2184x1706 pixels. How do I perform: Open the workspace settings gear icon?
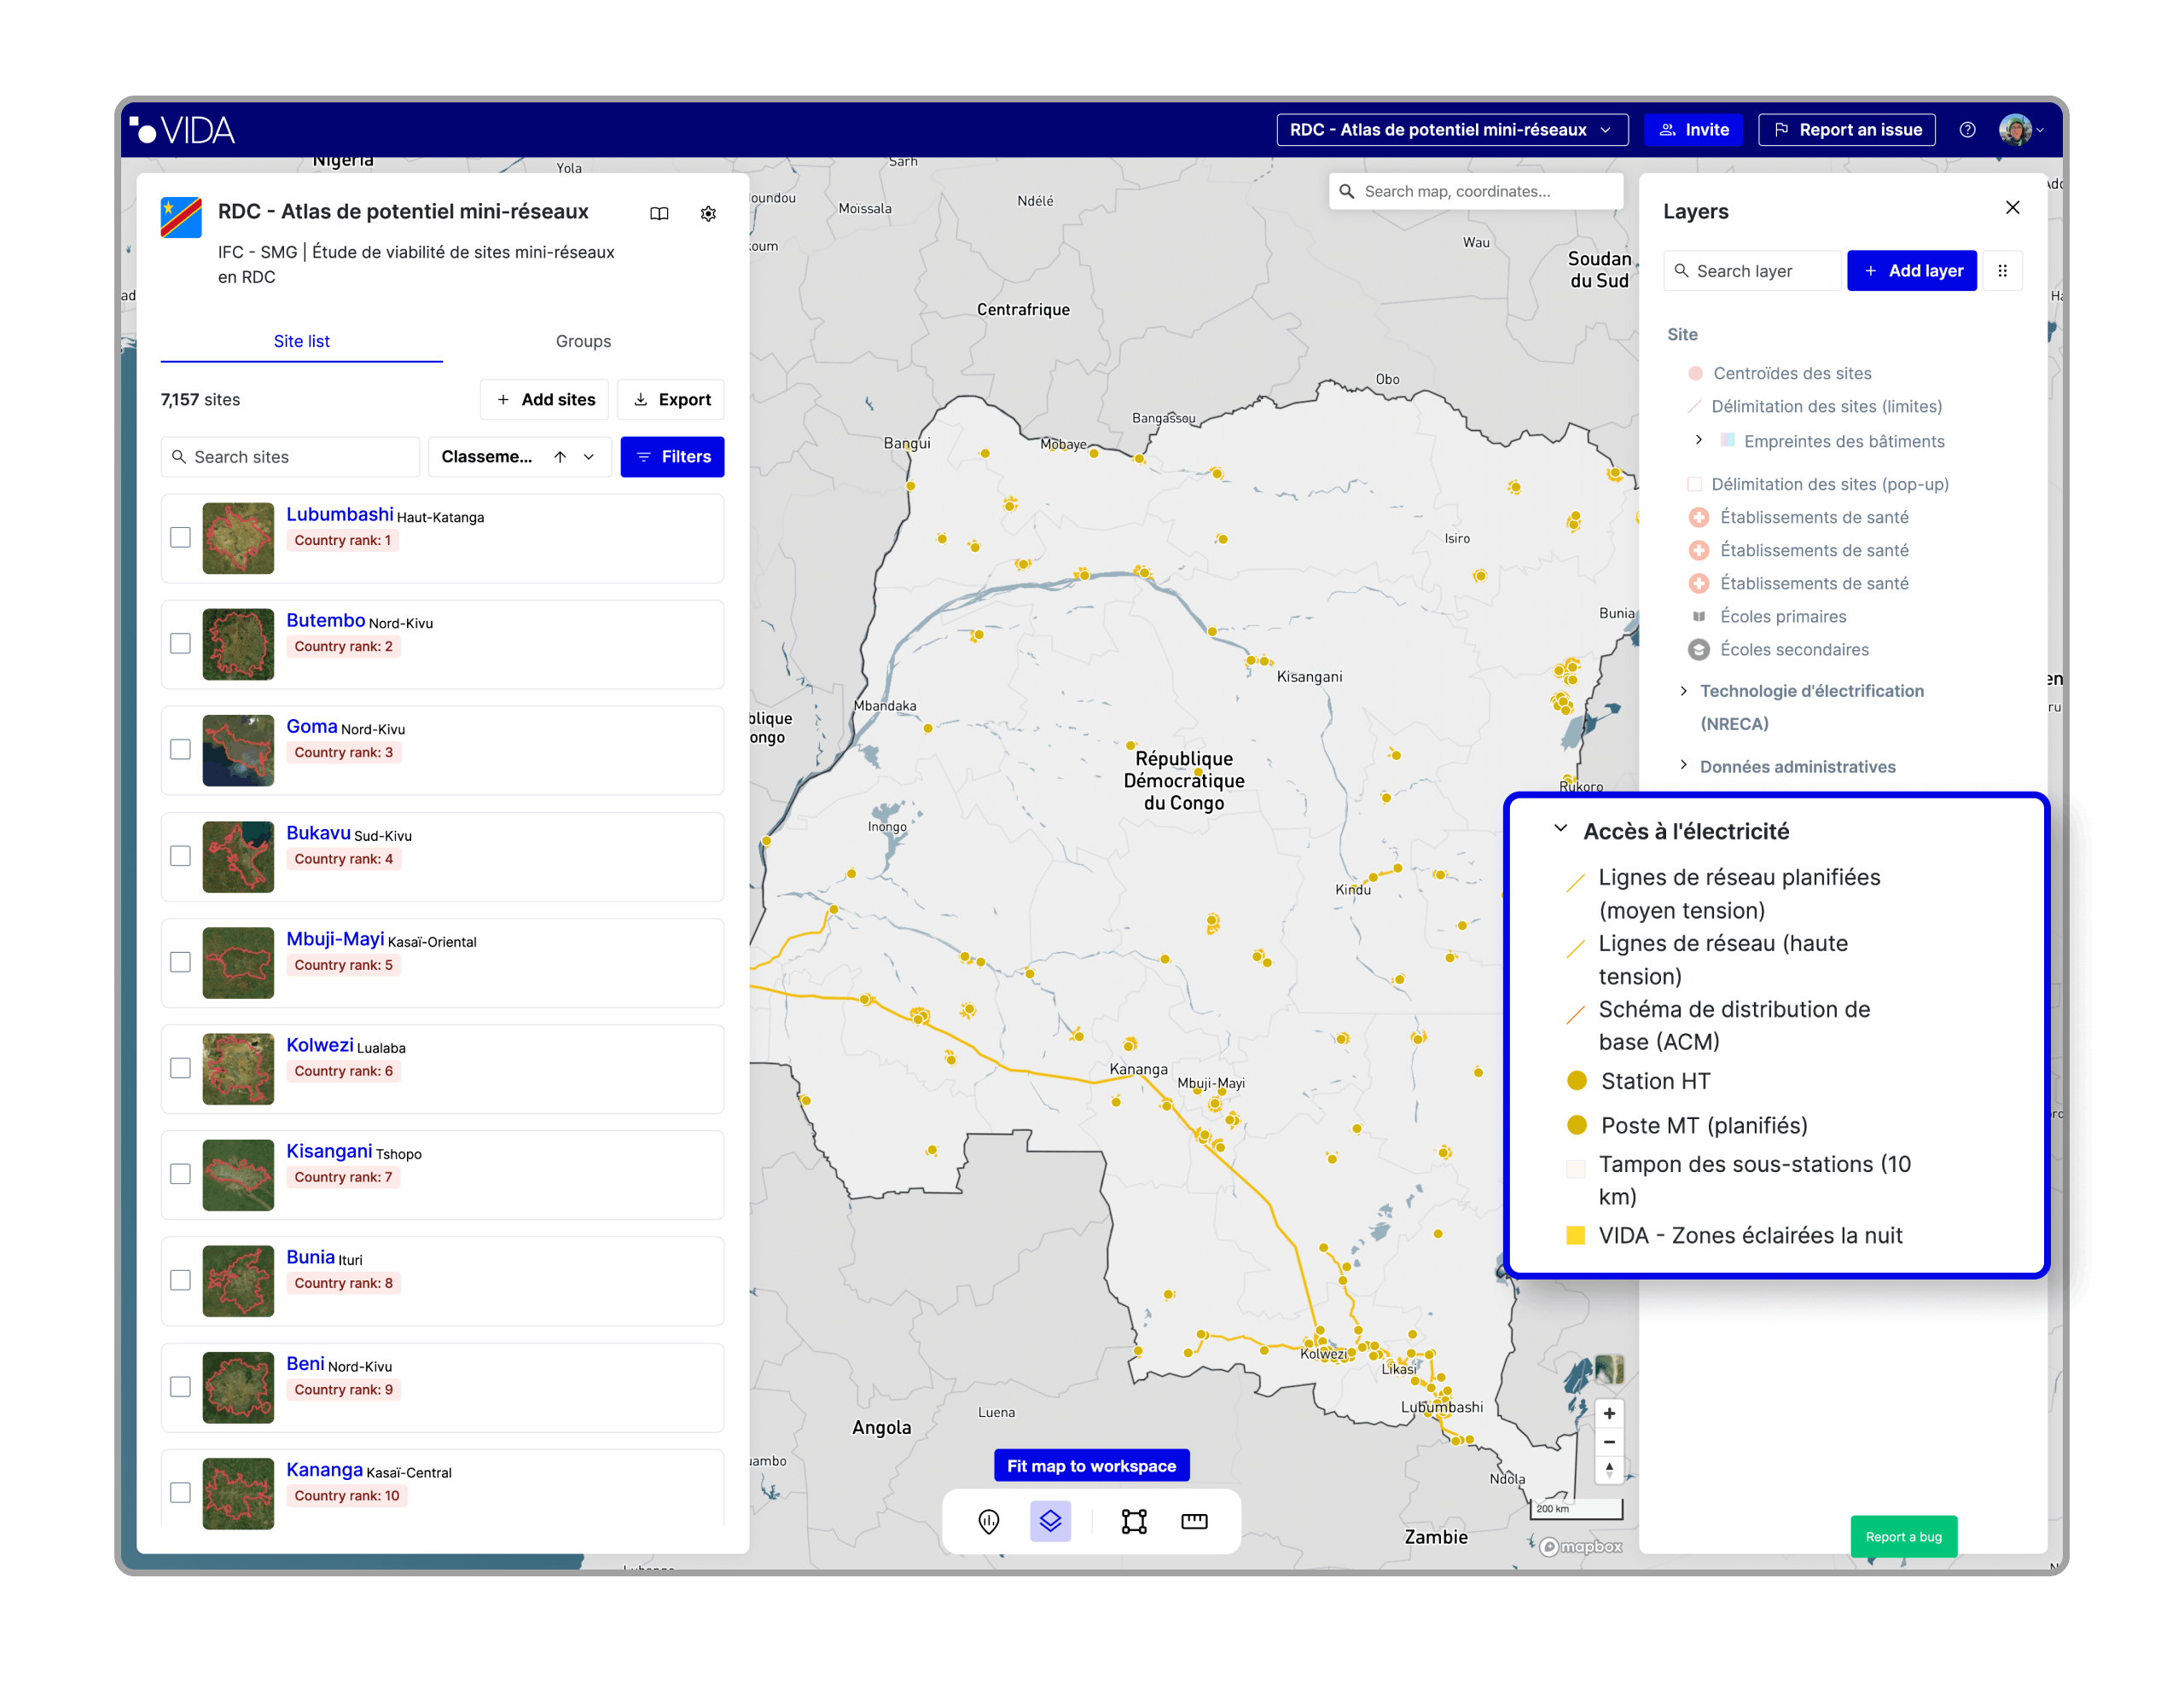coord(708,213)
